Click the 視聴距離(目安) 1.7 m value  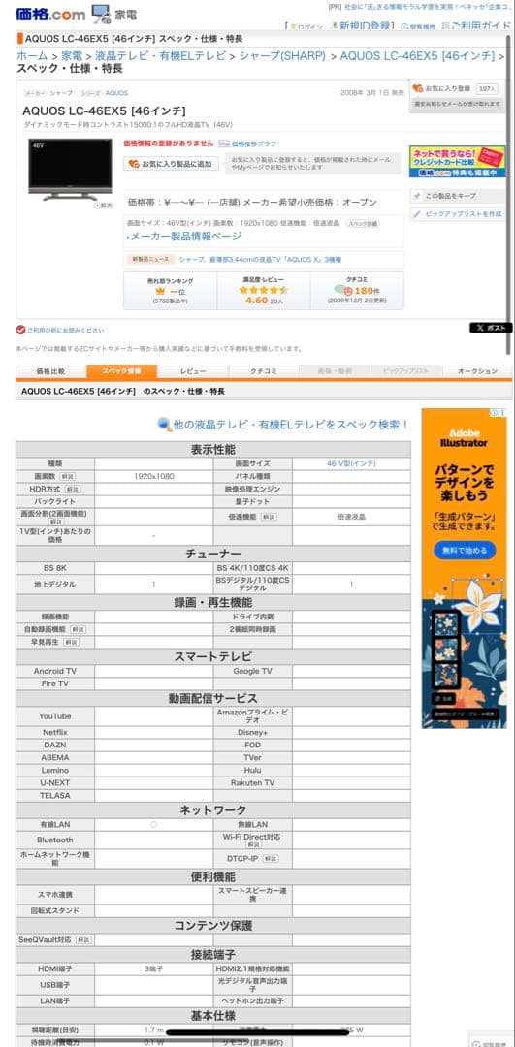tap(154, 1030)
